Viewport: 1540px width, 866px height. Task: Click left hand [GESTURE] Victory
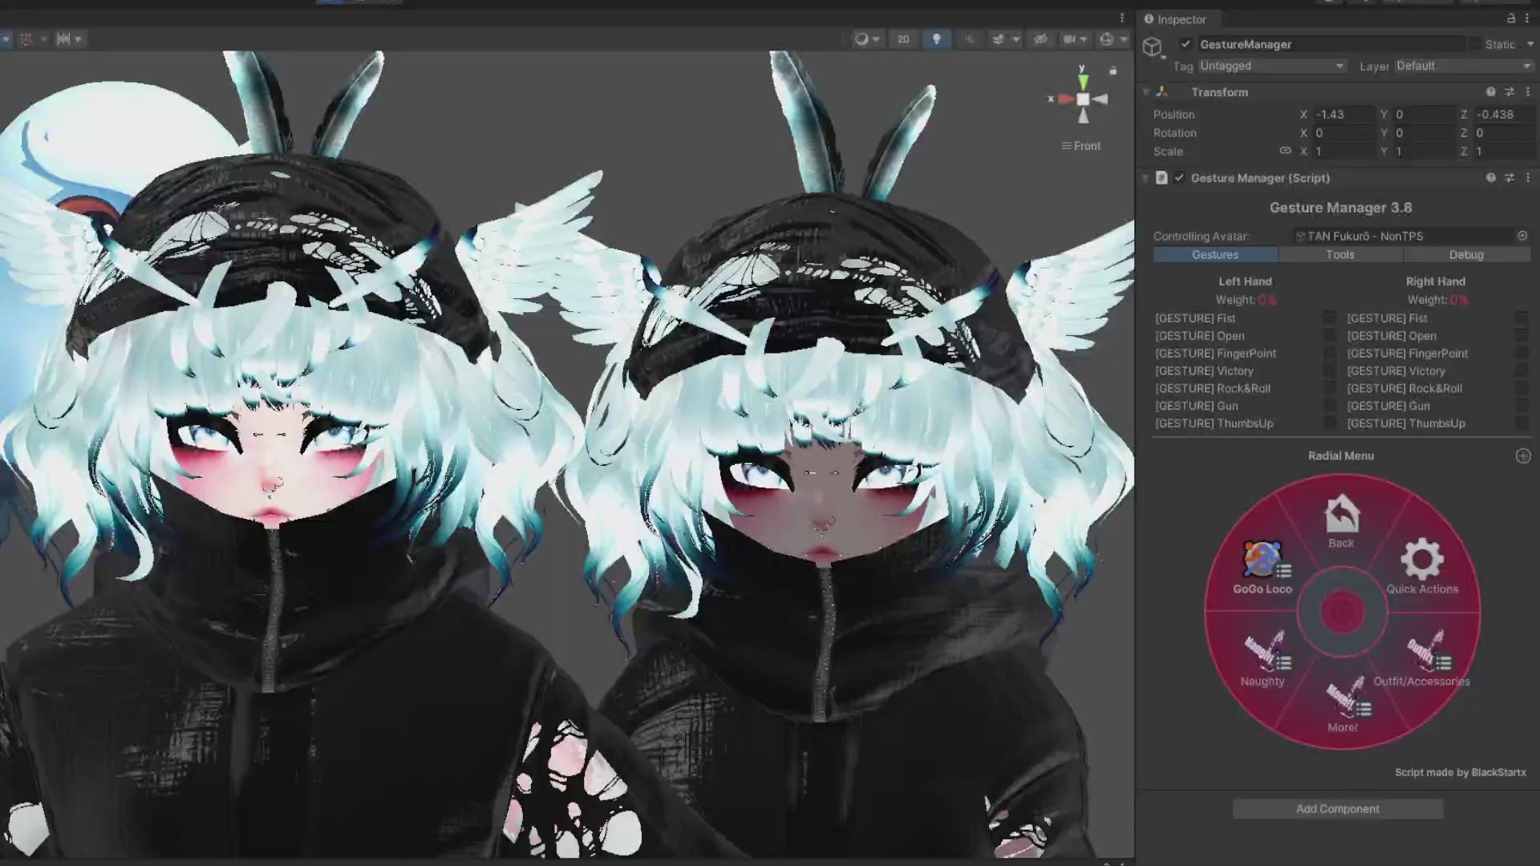click(1204, 370)
